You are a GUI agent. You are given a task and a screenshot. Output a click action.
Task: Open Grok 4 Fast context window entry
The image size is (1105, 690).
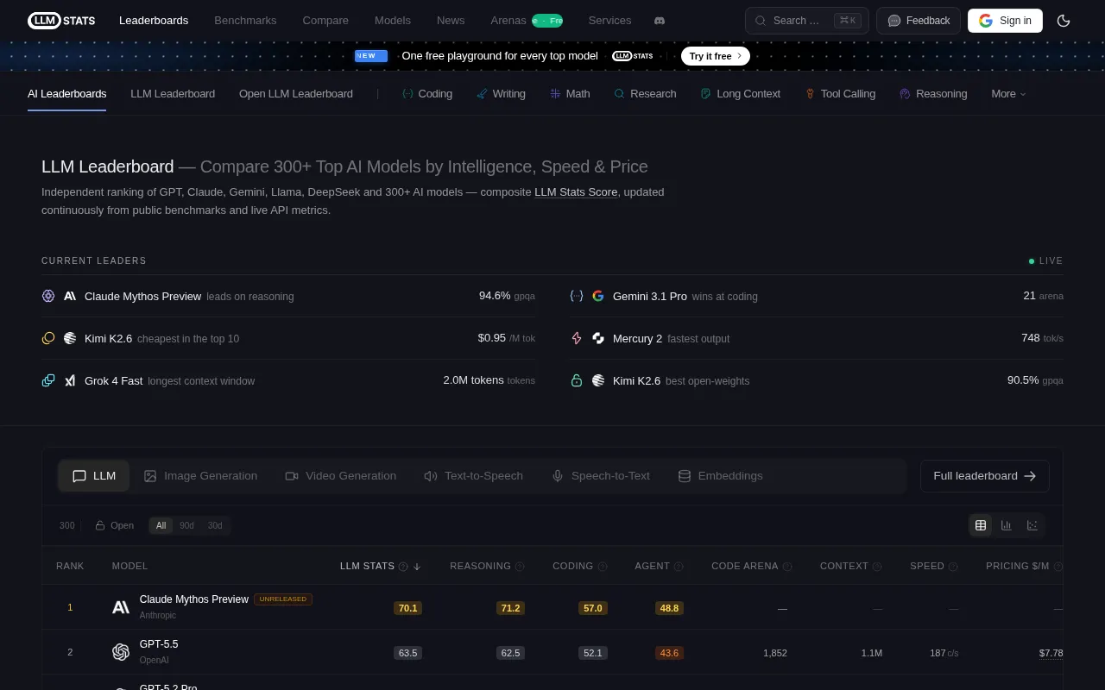(x=288, y=380)
